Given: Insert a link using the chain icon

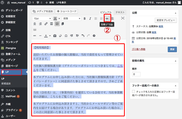Looking at the screenshot, I should pos(46,24).
